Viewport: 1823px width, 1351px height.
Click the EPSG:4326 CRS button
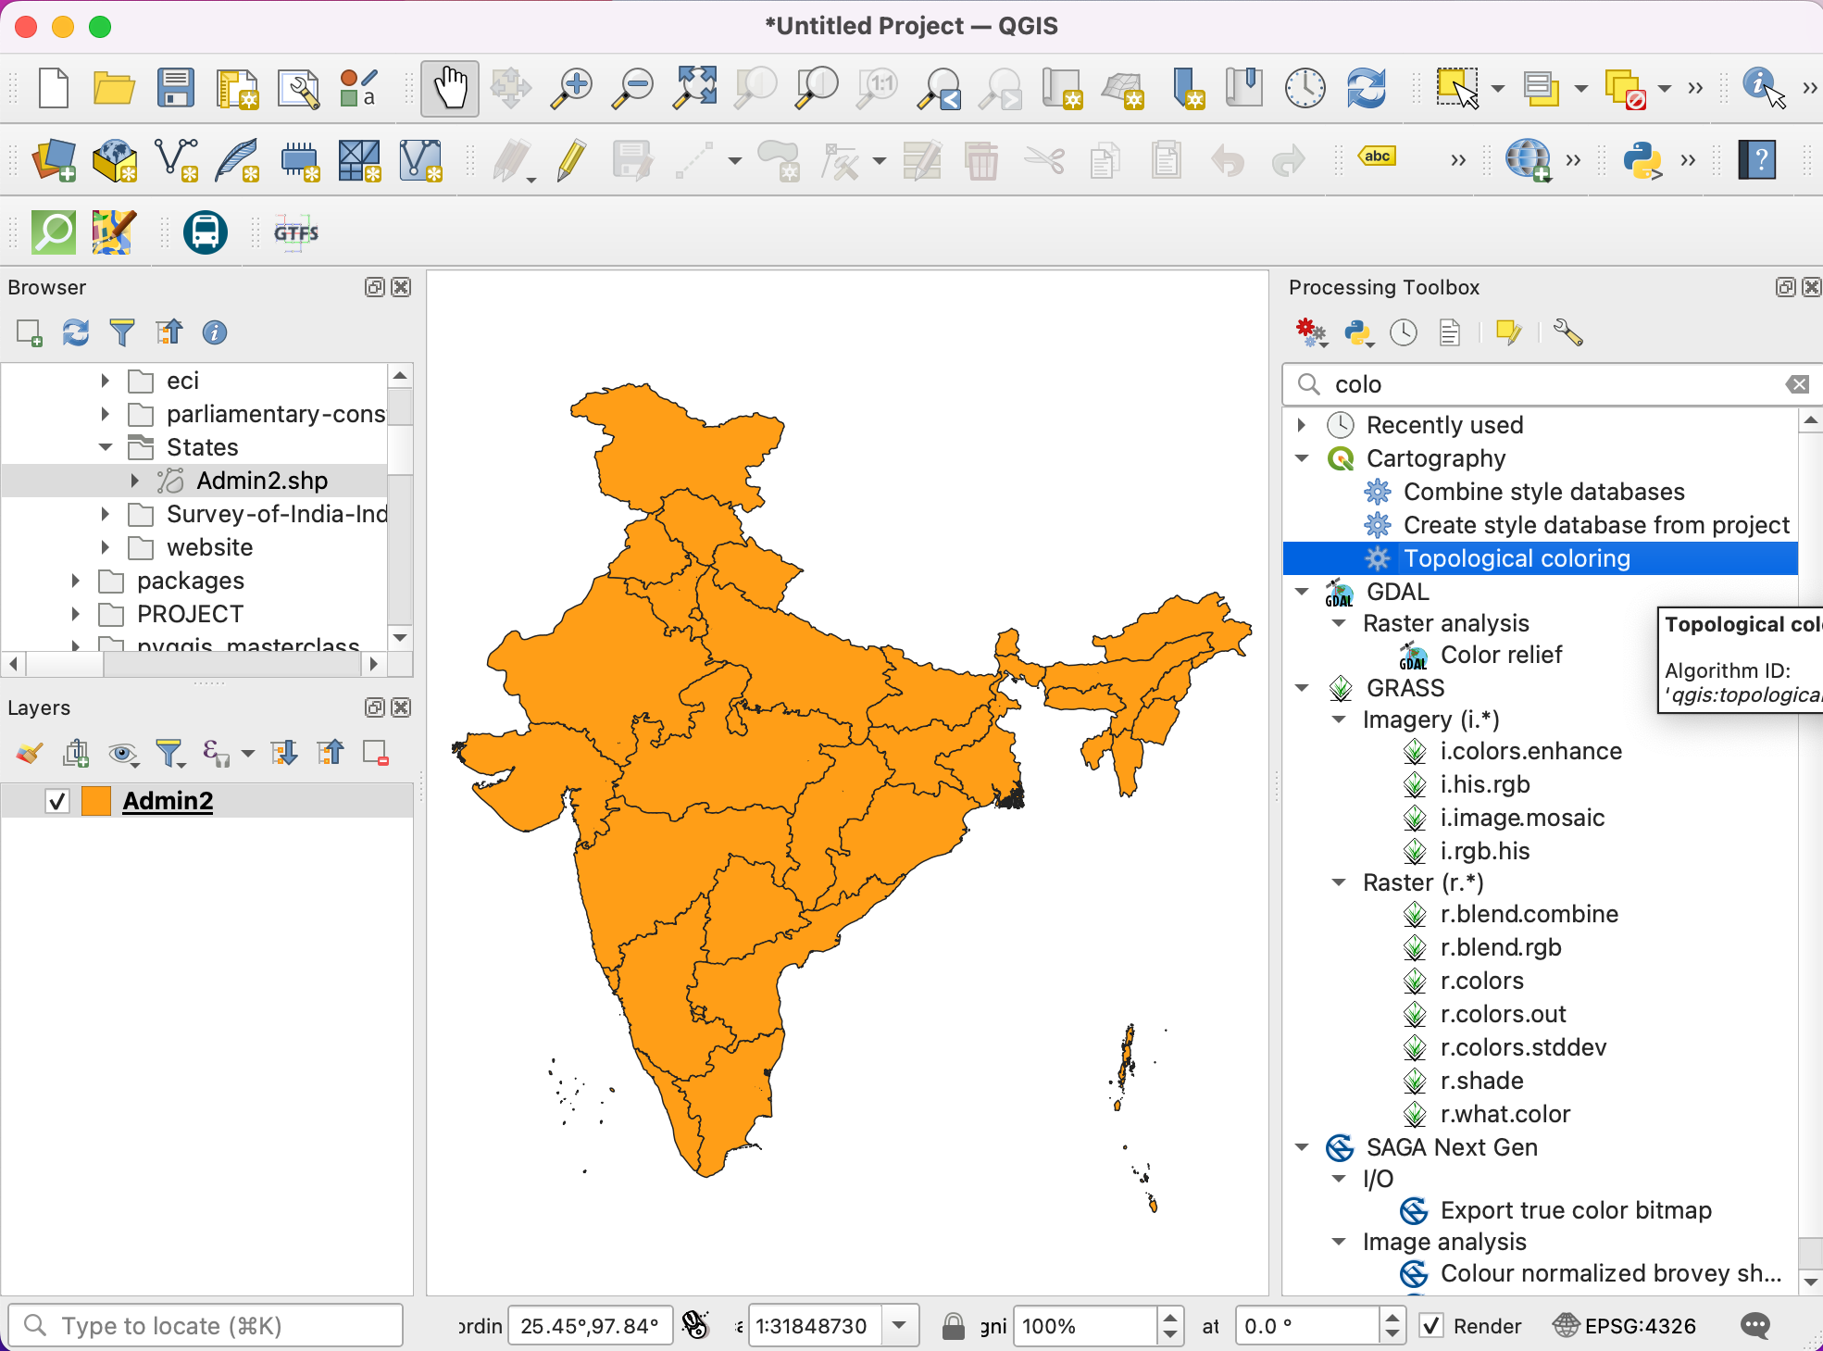pos(1625,1326)
